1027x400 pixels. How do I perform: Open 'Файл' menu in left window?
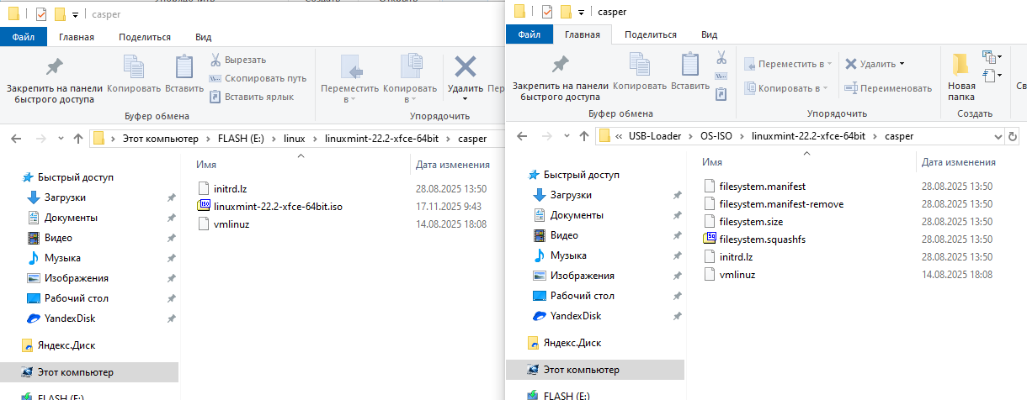pos(24,37)
